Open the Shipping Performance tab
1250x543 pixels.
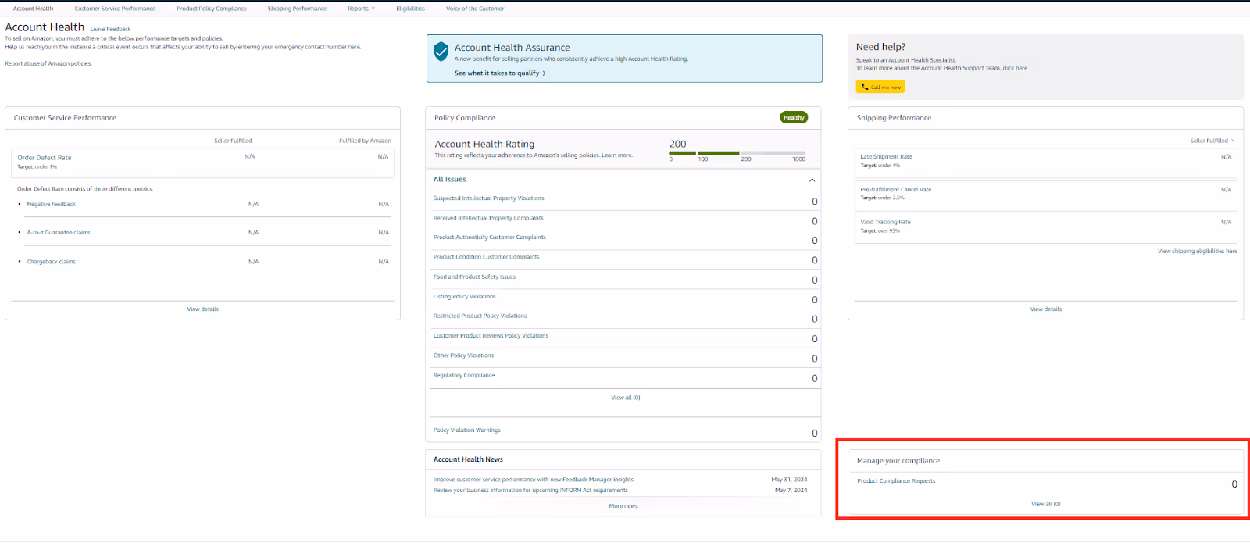(x=297, y=9)
